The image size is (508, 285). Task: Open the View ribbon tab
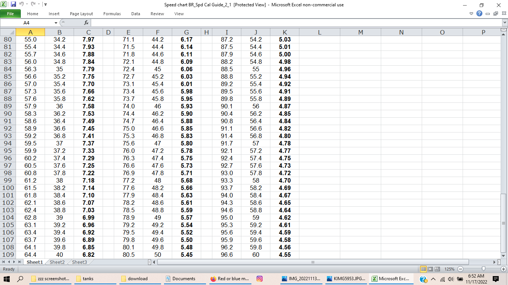[179, 14]
